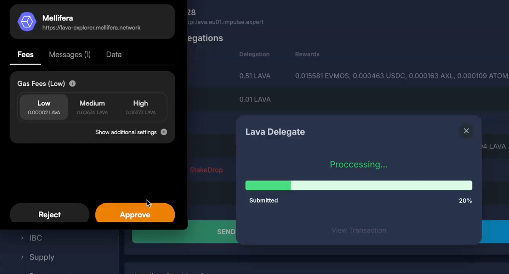Close the Lava Delegate dialog
This screenshot has width=509, height=274.
click(x=466, y=131)
